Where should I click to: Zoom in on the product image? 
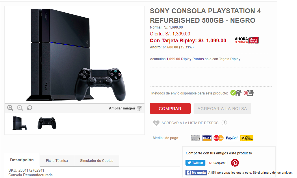[x=10, y=108]
